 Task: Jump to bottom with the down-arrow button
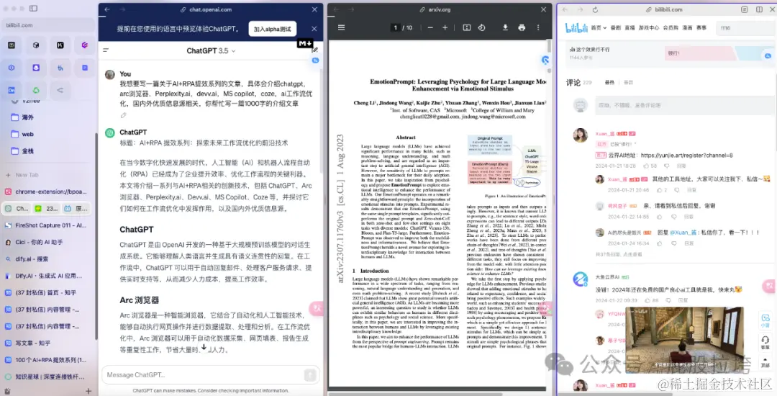pyautogui.click(x=204, y=348)
